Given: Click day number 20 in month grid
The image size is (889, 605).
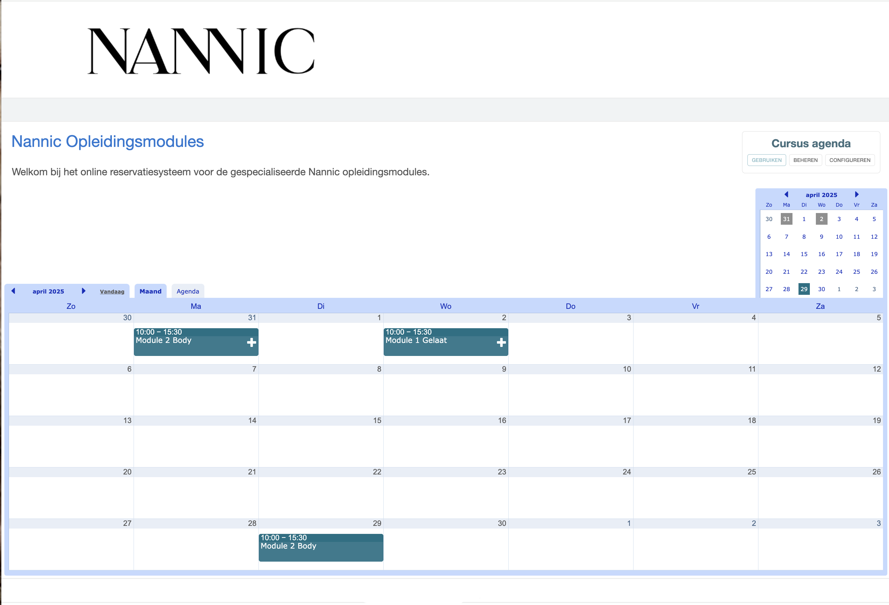Looking at the screenshot, I should (127, 472).
